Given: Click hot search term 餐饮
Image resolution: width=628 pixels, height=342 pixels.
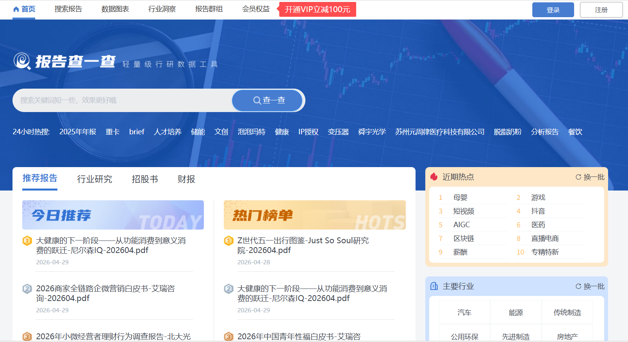Looking at the screenshot, I should point(575,132).
